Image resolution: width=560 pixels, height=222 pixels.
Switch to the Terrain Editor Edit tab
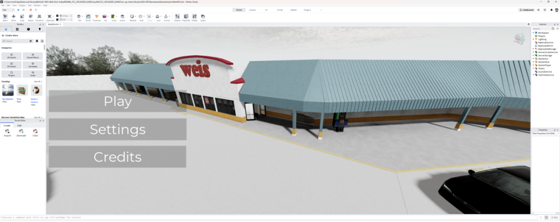[20, 125]
